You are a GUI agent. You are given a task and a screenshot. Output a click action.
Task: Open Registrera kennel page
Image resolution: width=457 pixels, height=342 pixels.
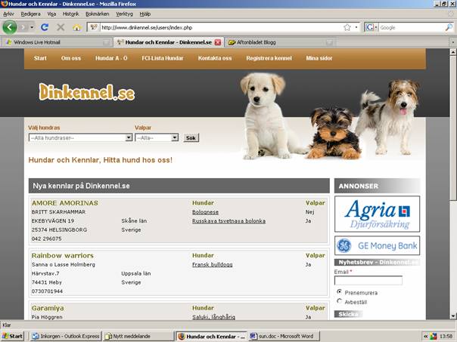[x=269, y=58]
